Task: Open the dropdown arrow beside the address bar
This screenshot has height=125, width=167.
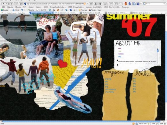Action: 88,4
